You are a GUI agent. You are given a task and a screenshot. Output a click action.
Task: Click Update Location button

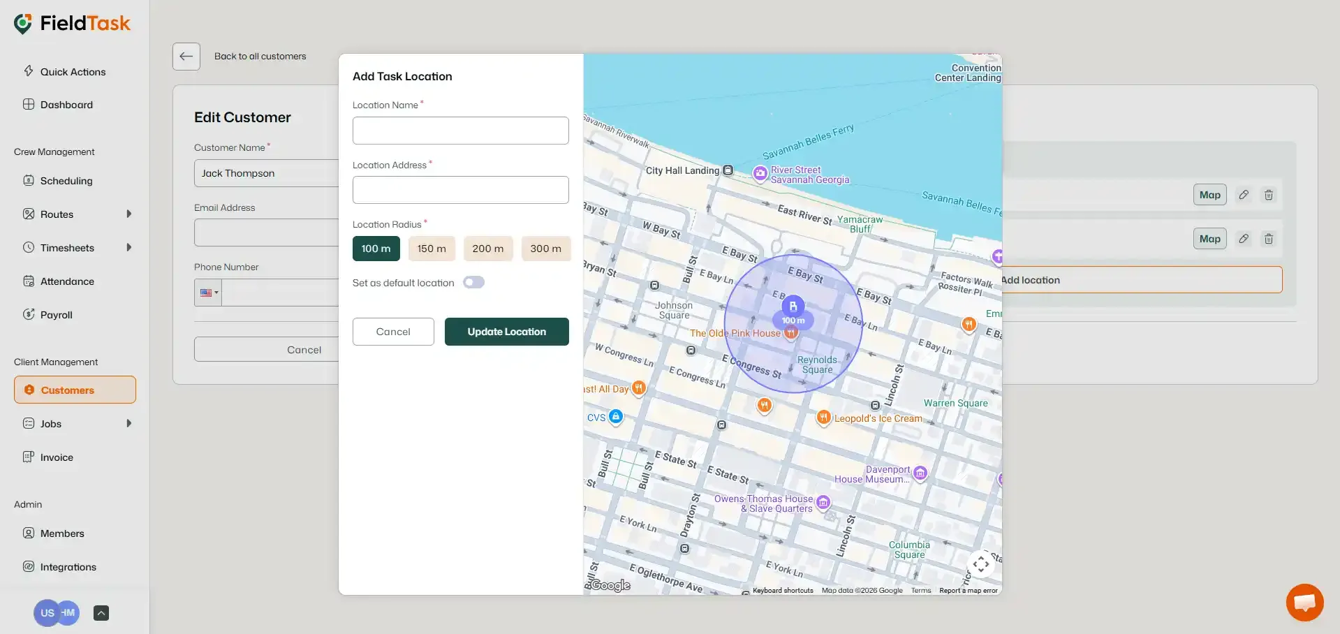(506, 332)
